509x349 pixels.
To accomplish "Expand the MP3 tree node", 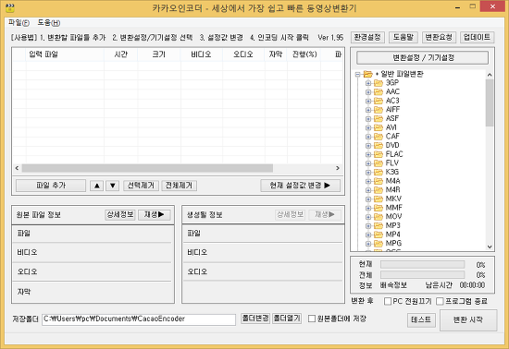I will coord(368,225).
